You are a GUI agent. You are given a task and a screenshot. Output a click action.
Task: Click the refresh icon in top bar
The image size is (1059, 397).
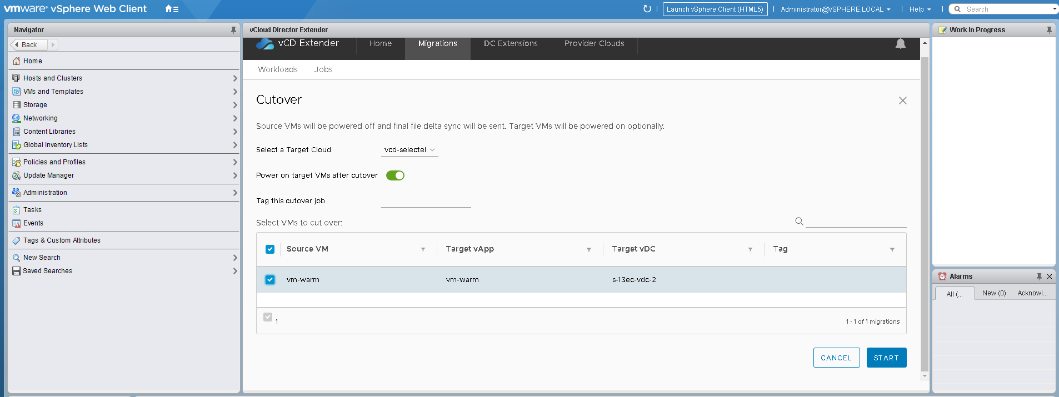pyautogui.click(x=647, y=9)
